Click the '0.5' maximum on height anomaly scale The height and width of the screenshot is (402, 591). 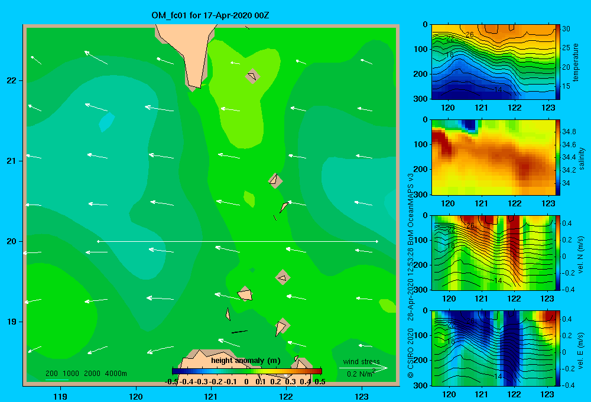click(x=320, y=382)
